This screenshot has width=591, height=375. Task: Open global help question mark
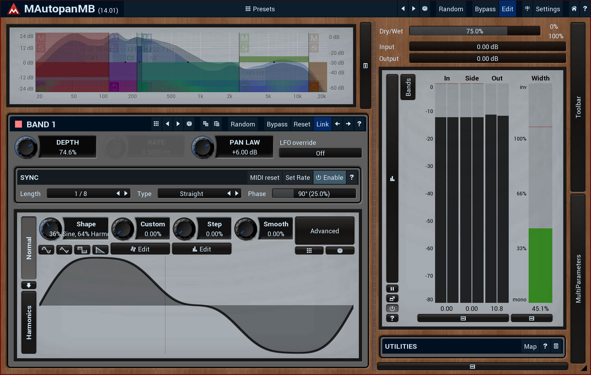(585, 9)
